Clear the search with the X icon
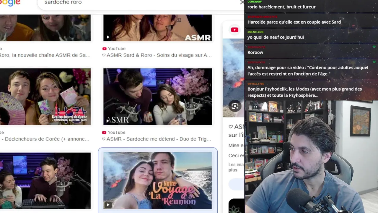This screenshot has height=213, width=378. tap(242, 2)
